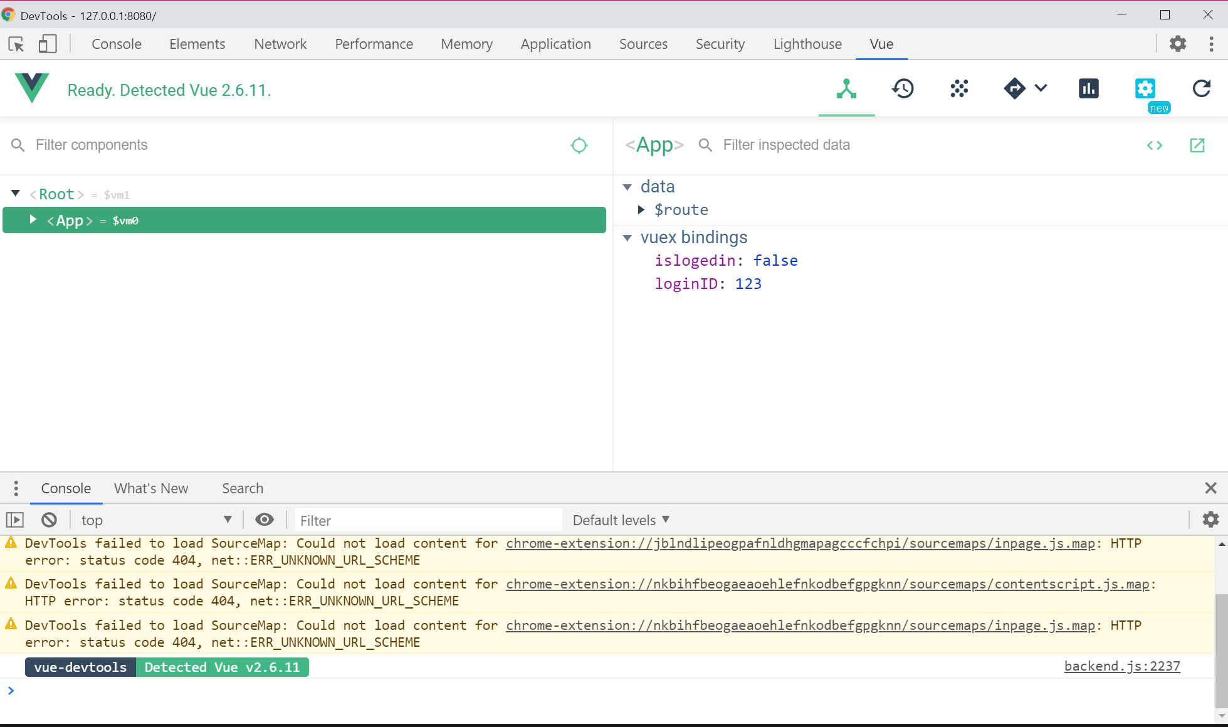Toggle the console live expression eye

click(x=265, y=520)
